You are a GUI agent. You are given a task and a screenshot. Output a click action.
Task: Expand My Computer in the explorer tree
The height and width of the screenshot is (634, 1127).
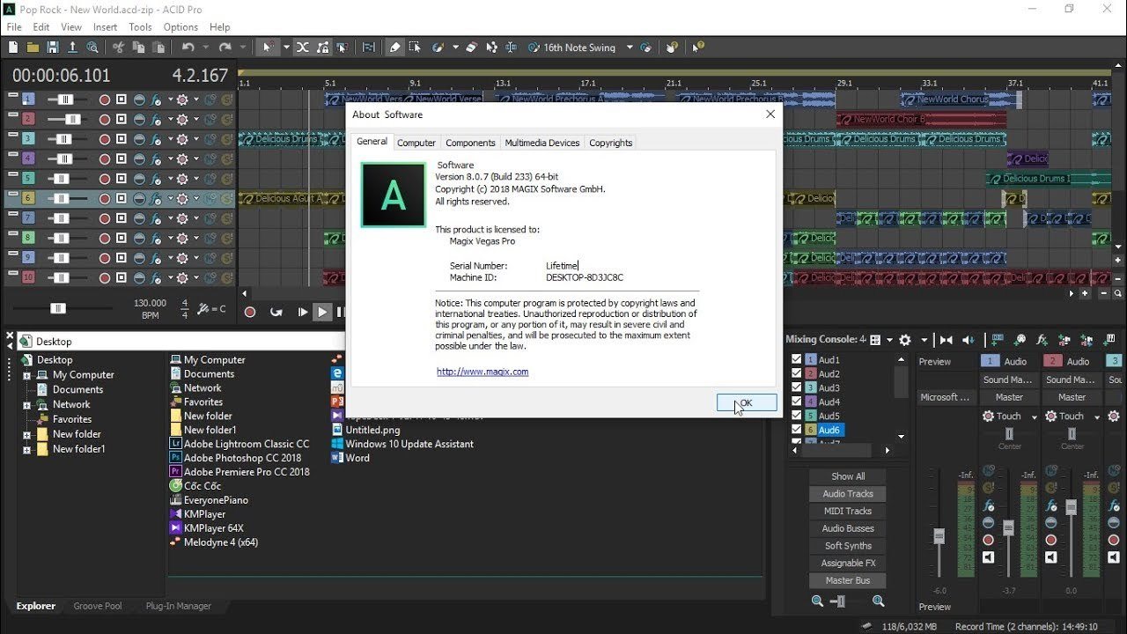click(27, 375)
